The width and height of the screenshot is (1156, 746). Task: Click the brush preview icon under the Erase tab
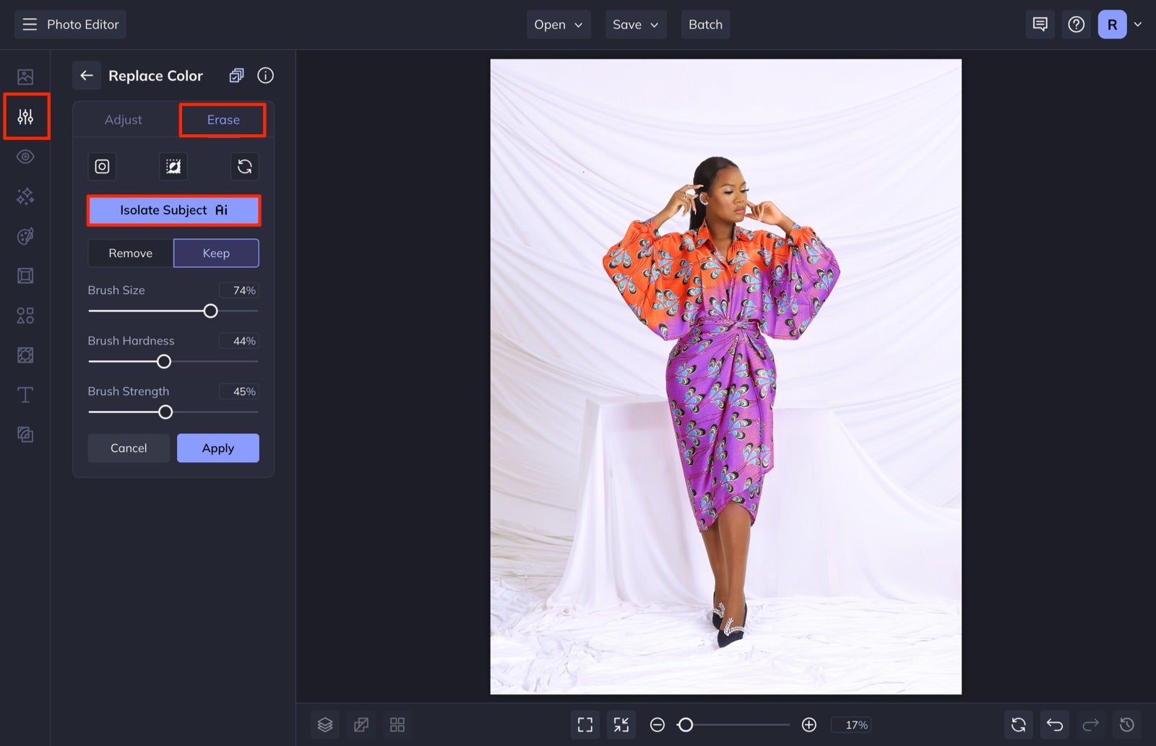point(101,166)
